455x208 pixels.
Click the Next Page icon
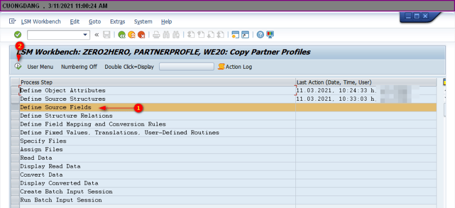click(x=211, y=35)
